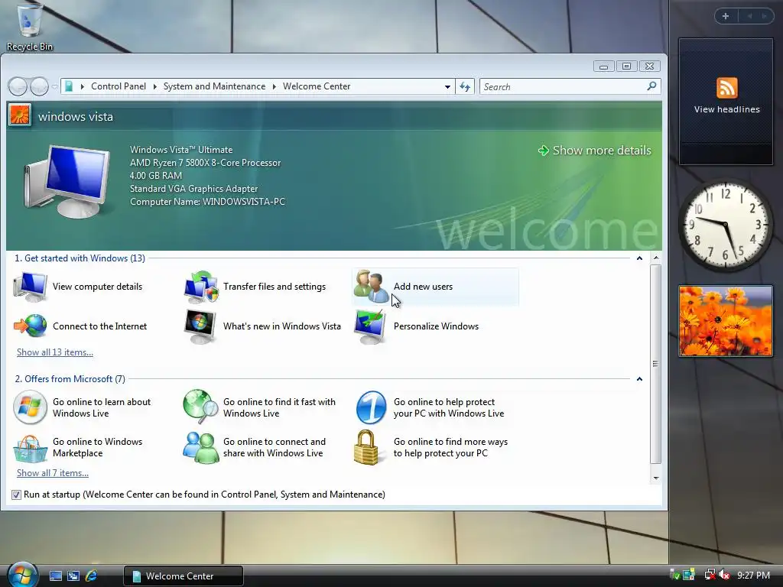Maximize the Welcome Center window
This screenshot has width=783, height=587.
click(x=627, y=66)
